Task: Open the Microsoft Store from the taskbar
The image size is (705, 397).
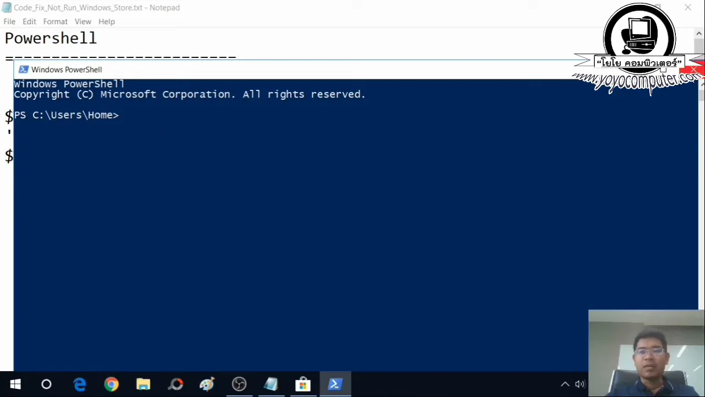Action: pos(303,384)
